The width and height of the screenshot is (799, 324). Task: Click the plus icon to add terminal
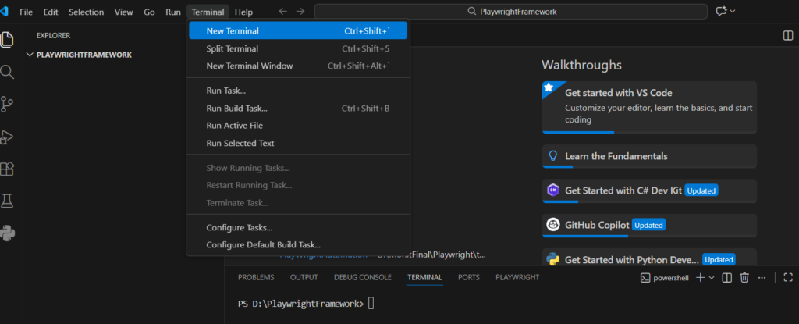pyautogui.click(x=700, y=278)
